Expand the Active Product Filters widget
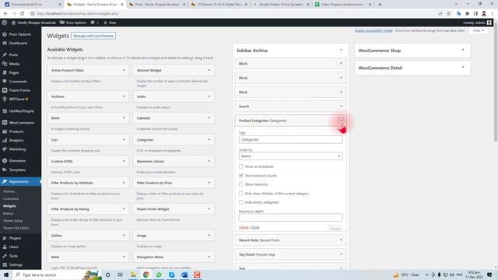 pyautogui.click(x=124, y=70)
